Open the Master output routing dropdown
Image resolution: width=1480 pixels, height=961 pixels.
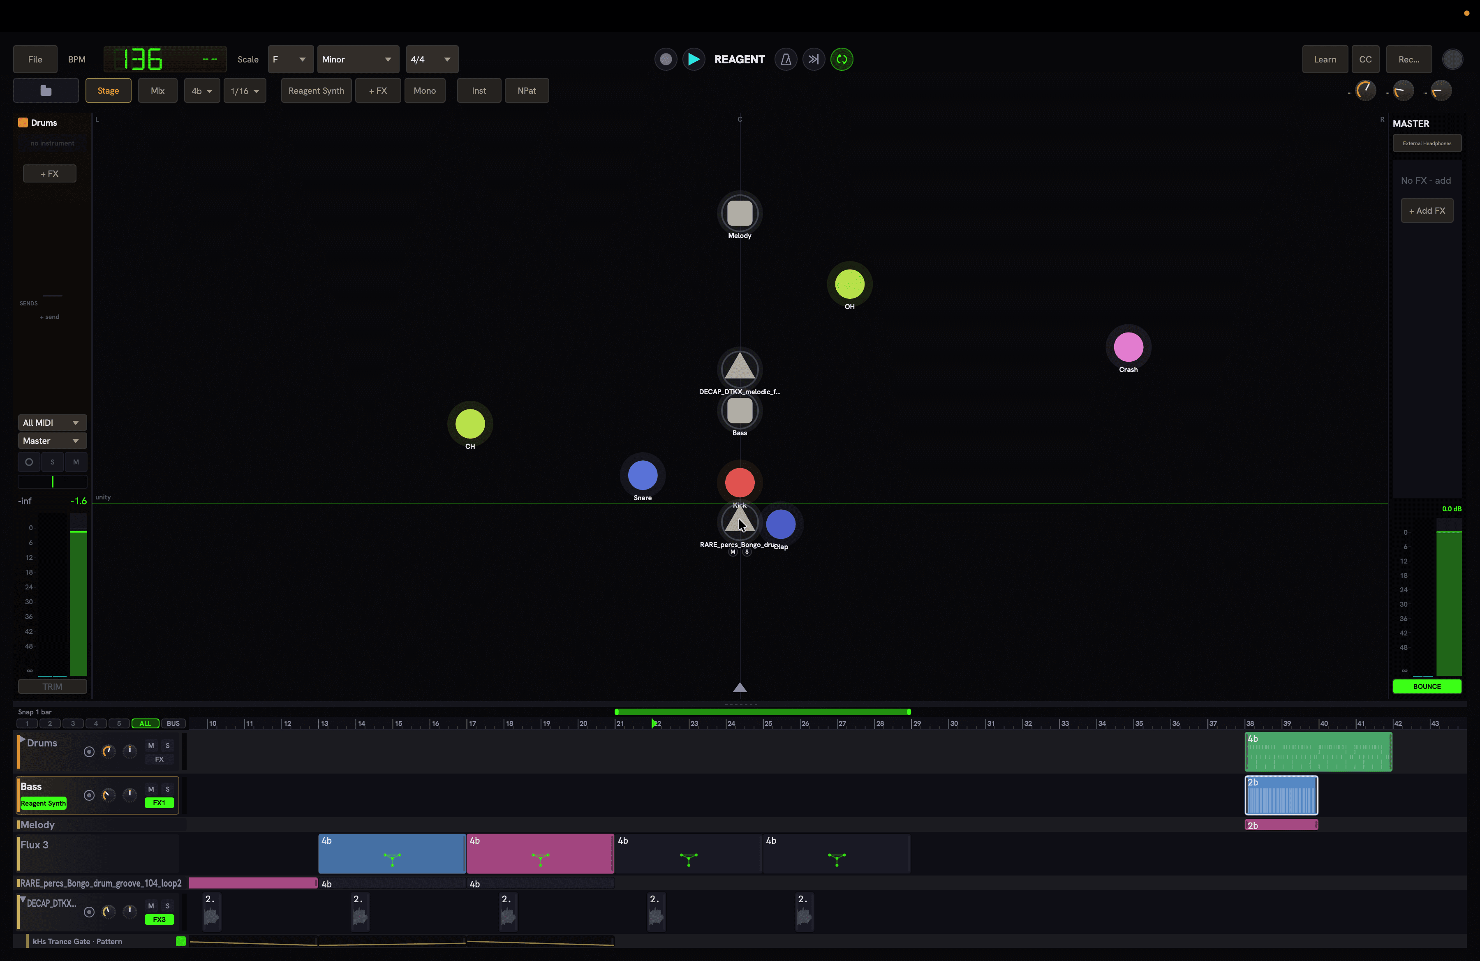tap(52, 441)
